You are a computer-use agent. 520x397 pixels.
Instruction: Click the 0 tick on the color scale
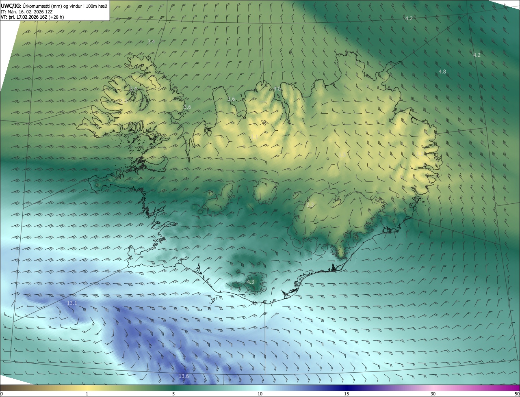(x=1, y=394)
